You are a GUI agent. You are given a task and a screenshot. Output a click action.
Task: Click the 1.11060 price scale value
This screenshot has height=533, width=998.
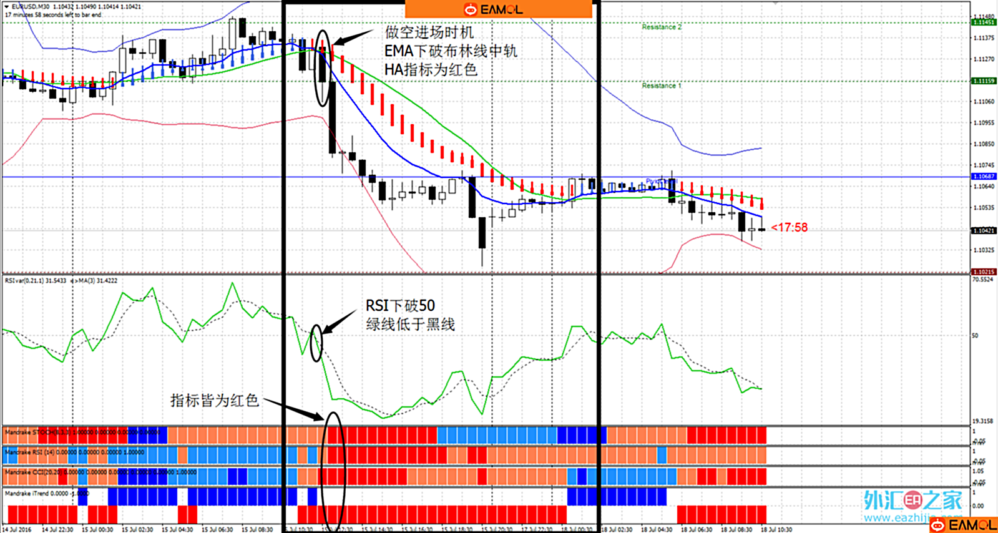click(x=984, y=102)
